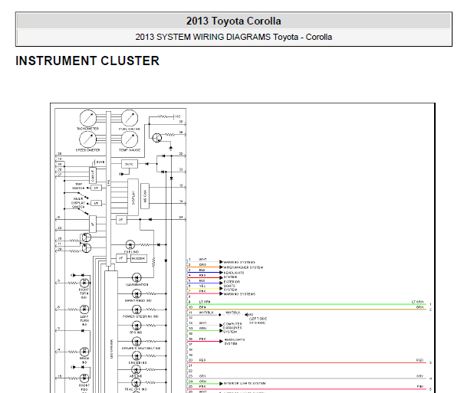Click the DISPLAY block in the diagram

(x=133, y=197)
